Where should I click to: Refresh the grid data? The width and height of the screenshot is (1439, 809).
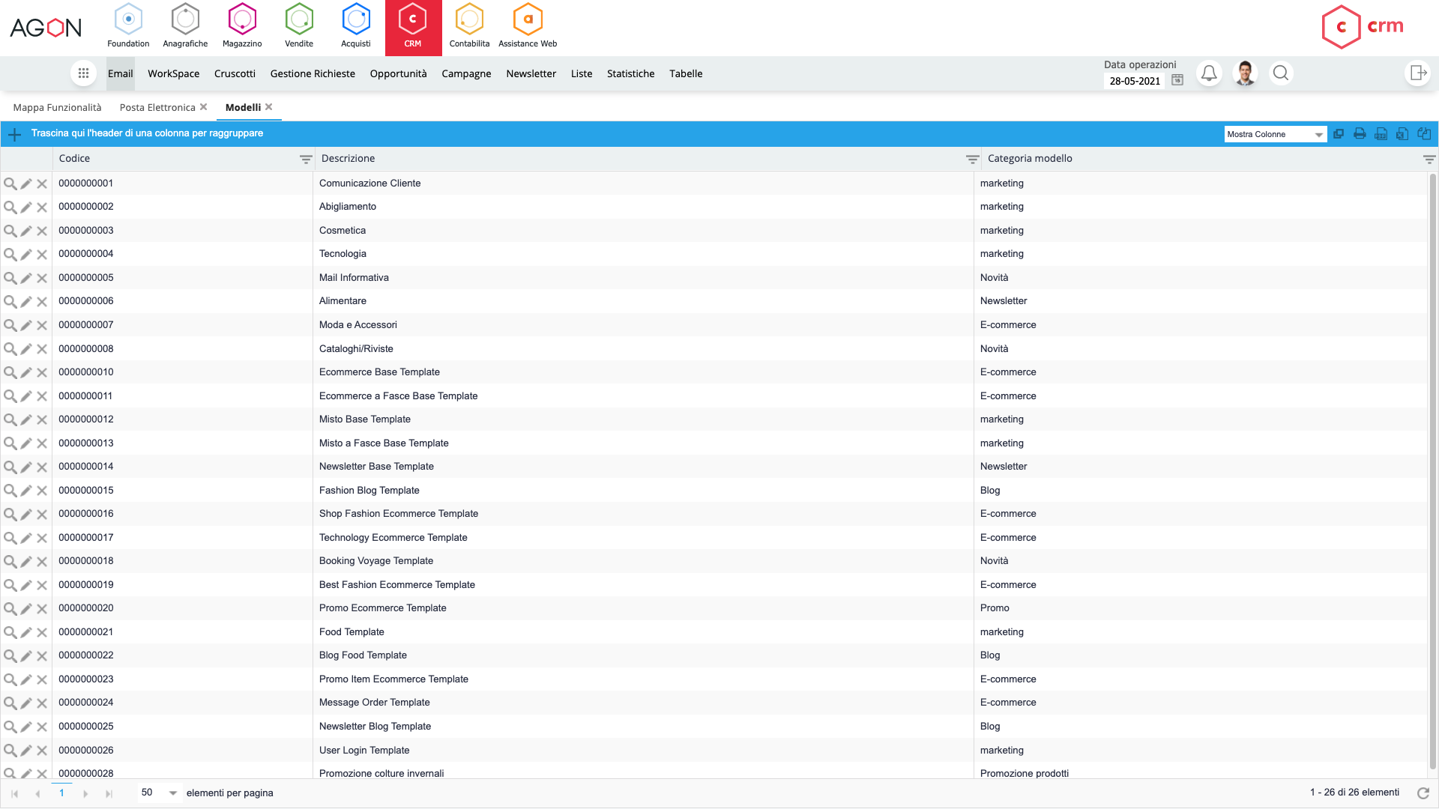[1423, 793]
